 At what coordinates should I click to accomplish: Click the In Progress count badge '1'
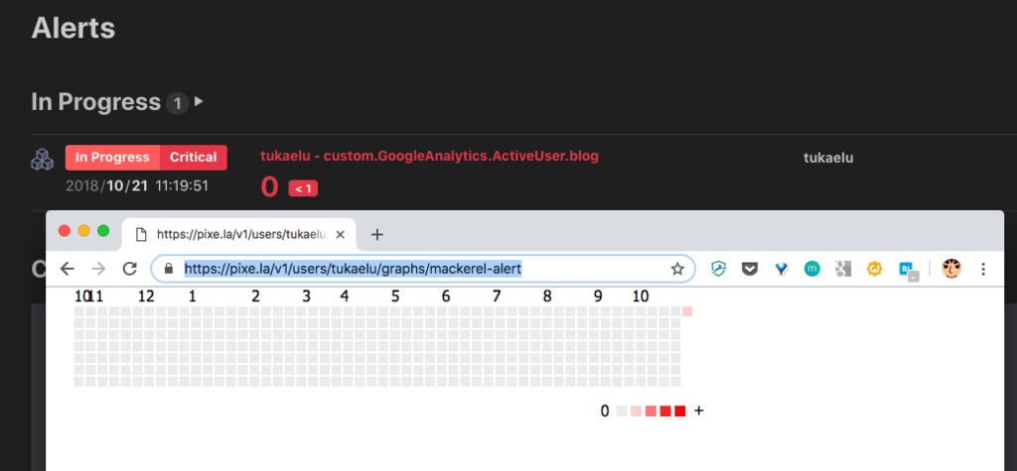(177, 103)
